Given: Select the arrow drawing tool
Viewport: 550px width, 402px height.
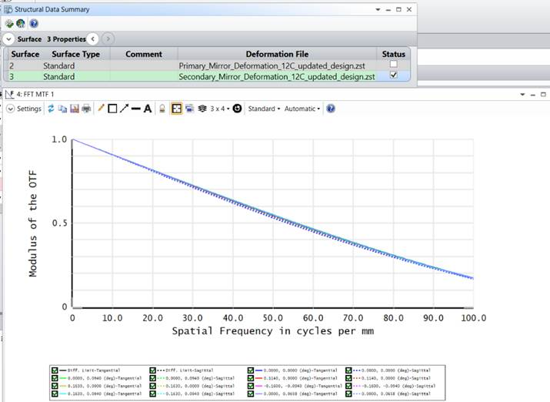Looking at the screenshot, I should (x=124, y=109).
